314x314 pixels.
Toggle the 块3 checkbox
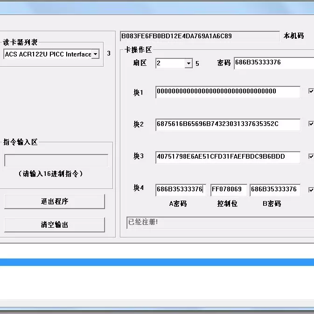(311, 156)
